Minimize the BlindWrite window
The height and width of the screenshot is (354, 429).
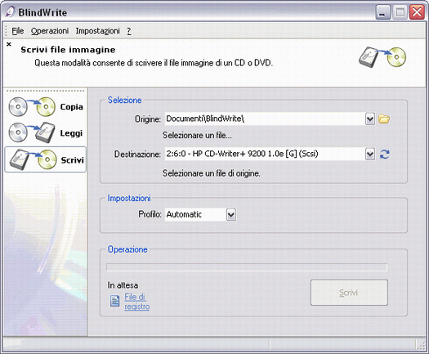pos(383,12)
